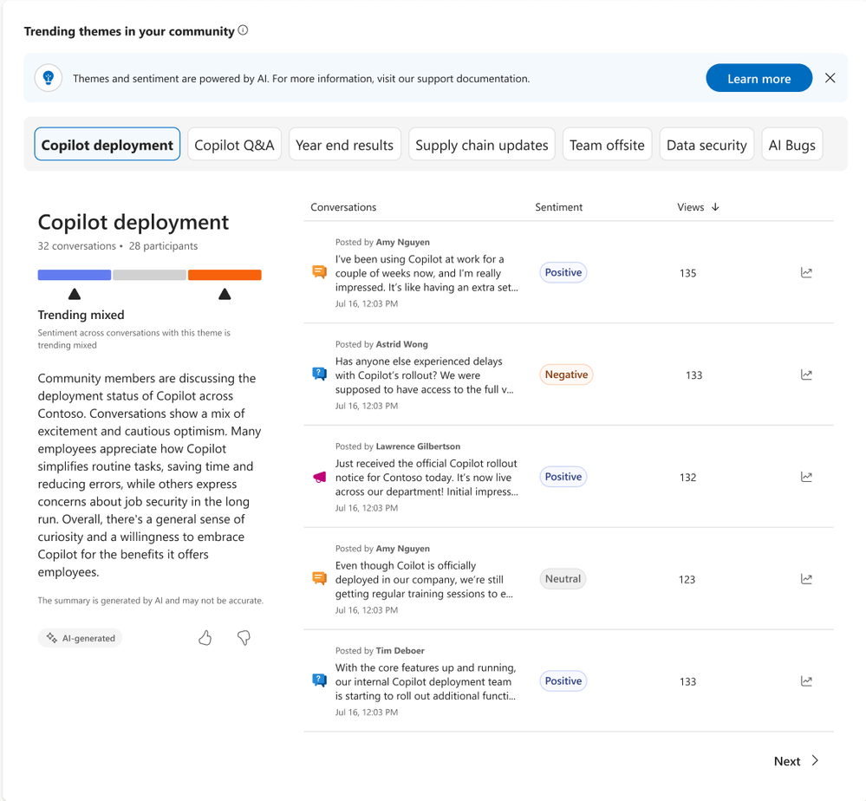
Task: Open analytics for the 123-view Amy Nguyen post
Action: [806, 579]
